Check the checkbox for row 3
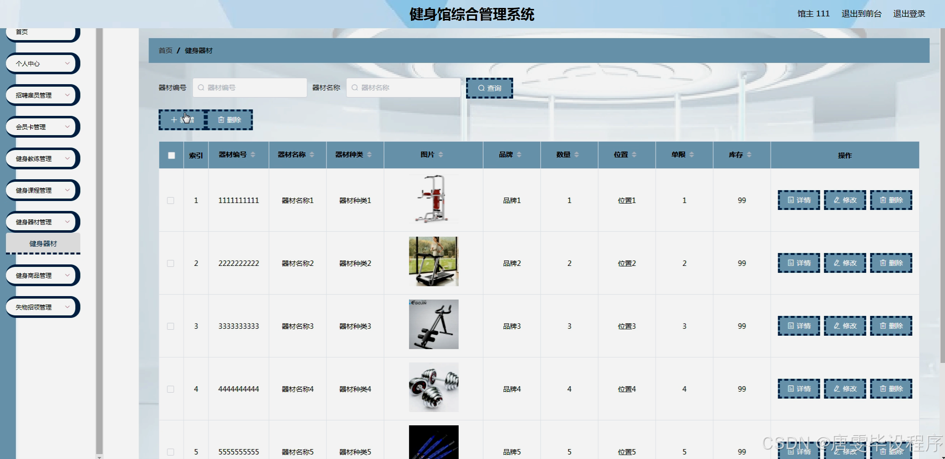The width and height of the screenshot is (945, 459). coord(171,326)
